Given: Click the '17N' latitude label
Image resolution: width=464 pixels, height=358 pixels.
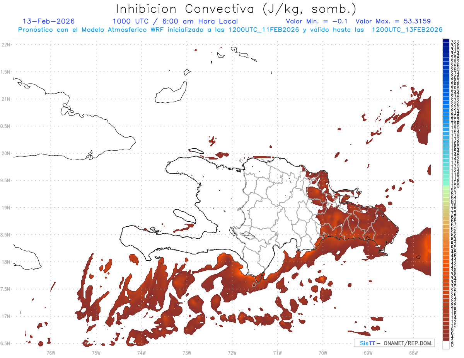Looking at the screenshot, I should point(5,316).
